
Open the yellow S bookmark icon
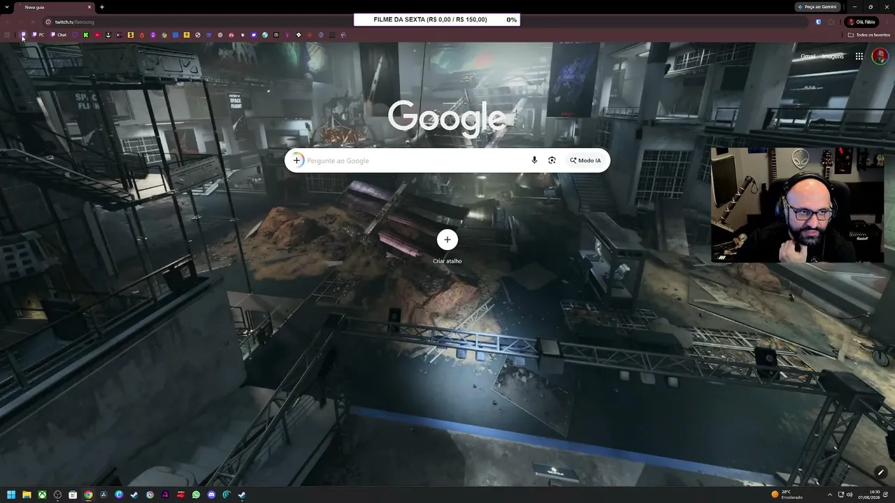tap(131, 35)
